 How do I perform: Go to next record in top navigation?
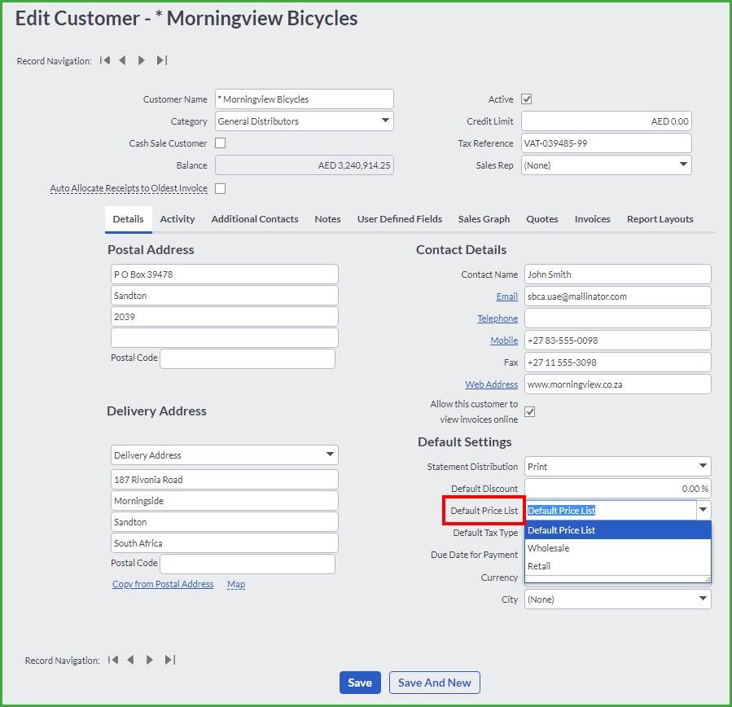click(141, 60)
